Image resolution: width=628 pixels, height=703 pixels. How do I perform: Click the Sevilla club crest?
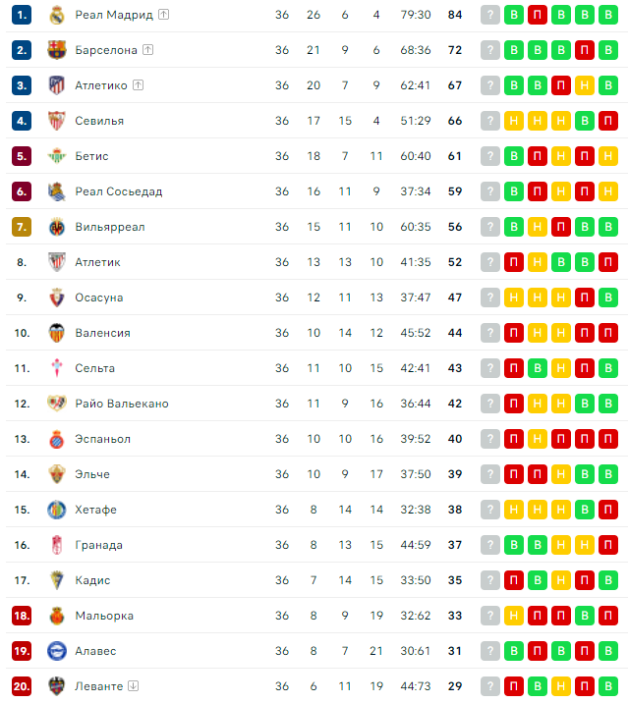click(57, 121)
